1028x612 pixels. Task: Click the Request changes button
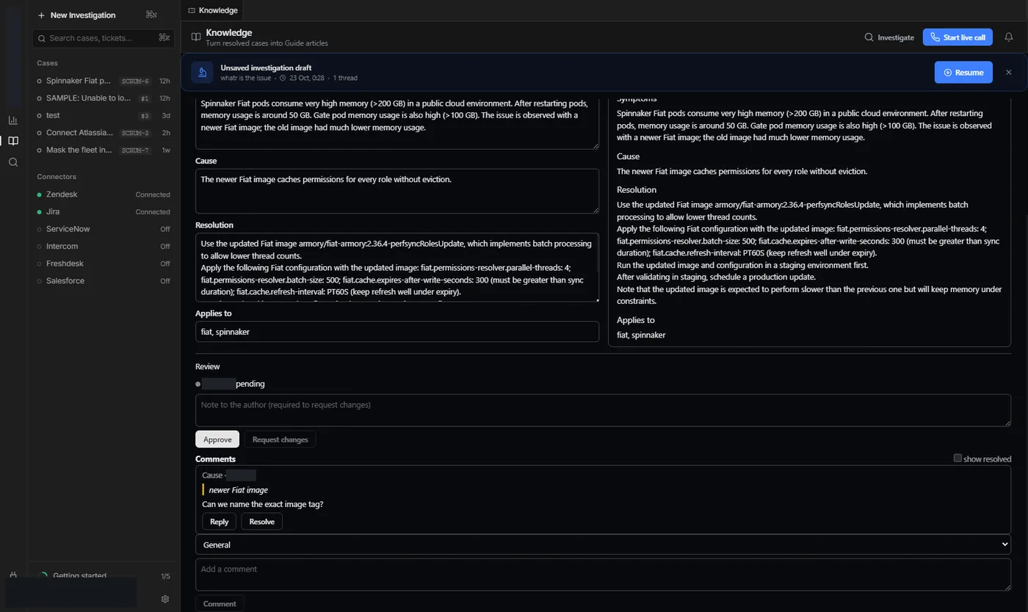[x=280, y=440]
